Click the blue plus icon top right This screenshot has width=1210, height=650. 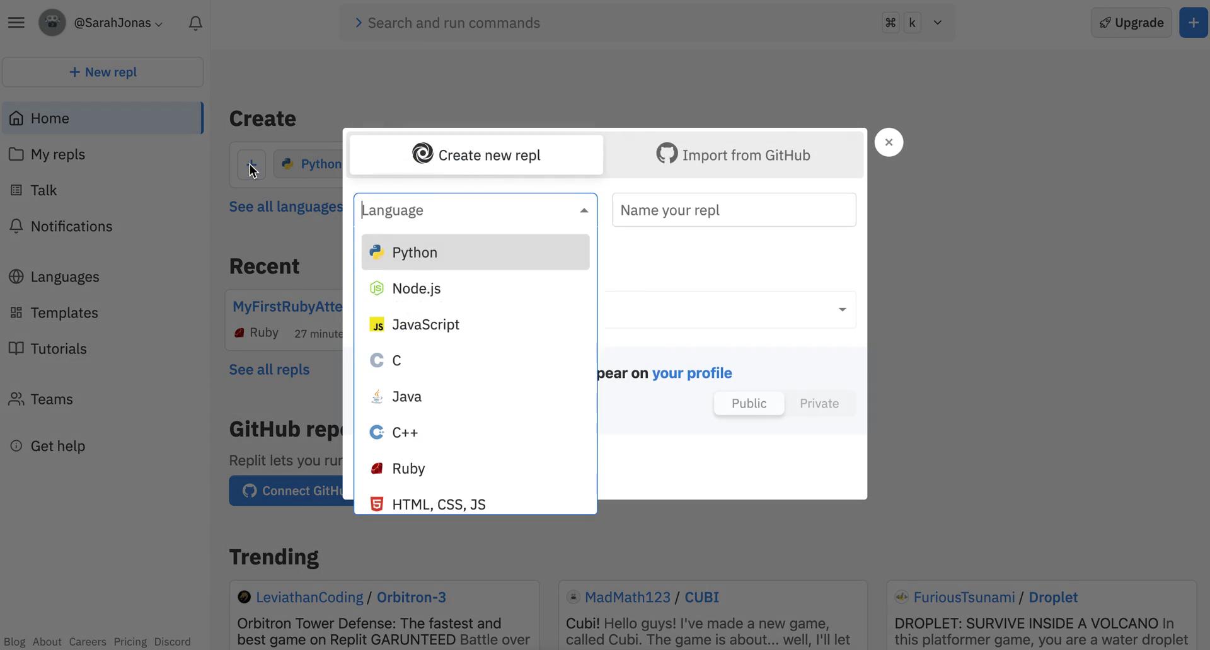pos(1193,23)
